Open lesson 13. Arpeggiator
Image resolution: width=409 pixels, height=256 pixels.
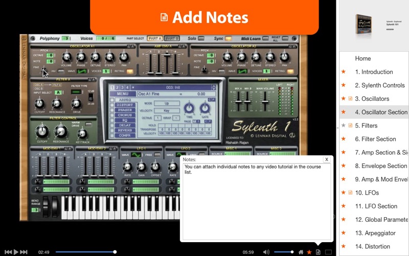[374, 233]
